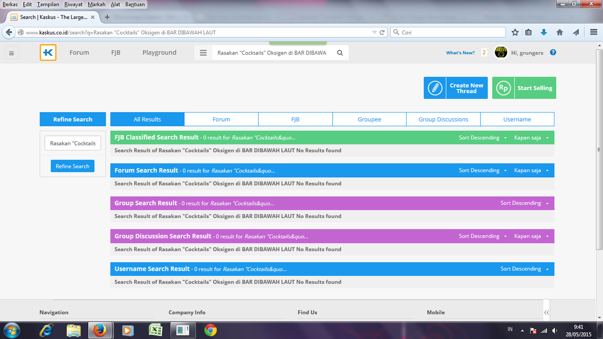Open Group Discussion Sort Descending dropdown
This screenshot has height=339, width=603.
[483, 236]
